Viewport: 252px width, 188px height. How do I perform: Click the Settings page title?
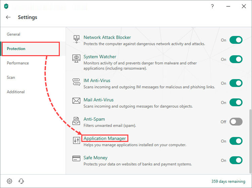pos(28,17)
